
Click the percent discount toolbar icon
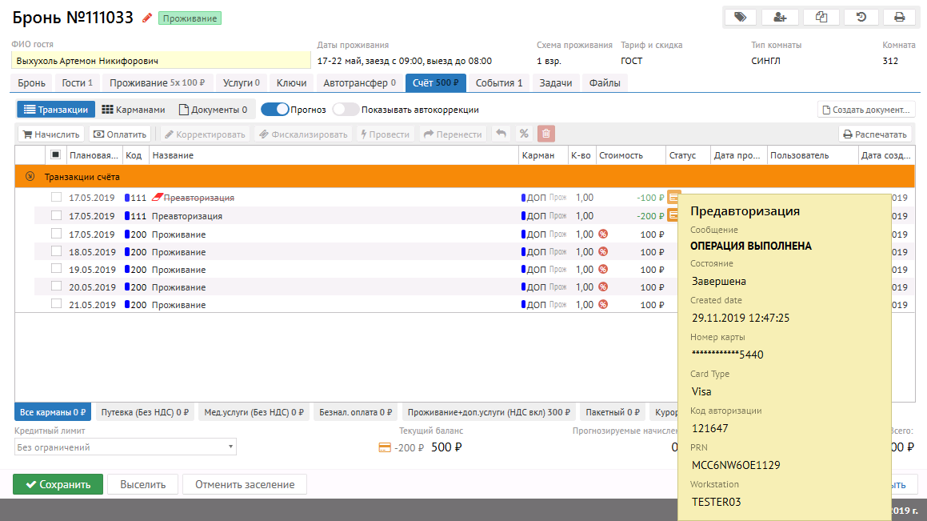(x=524, y=134)
